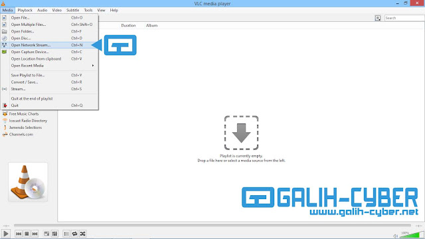Choose Quit from Media menu
The width and height of the screenshot is (425, 239).
[49, 106]
